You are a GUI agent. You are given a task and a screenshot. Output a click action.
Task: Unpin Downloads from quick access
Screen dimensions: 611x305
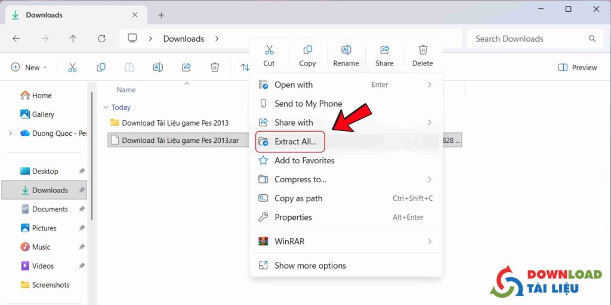pos(82,190)
